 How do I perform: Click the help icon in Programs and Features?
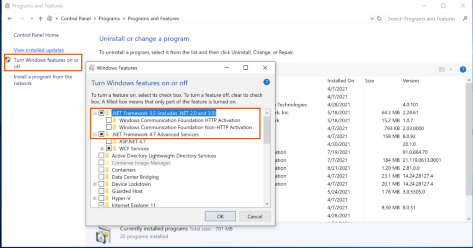462,70
